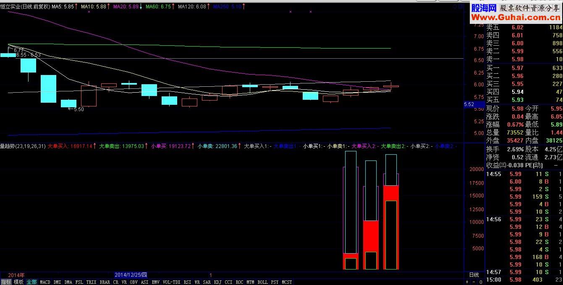
Task: Choose the CR indicator tab
Action: [116, 282]
